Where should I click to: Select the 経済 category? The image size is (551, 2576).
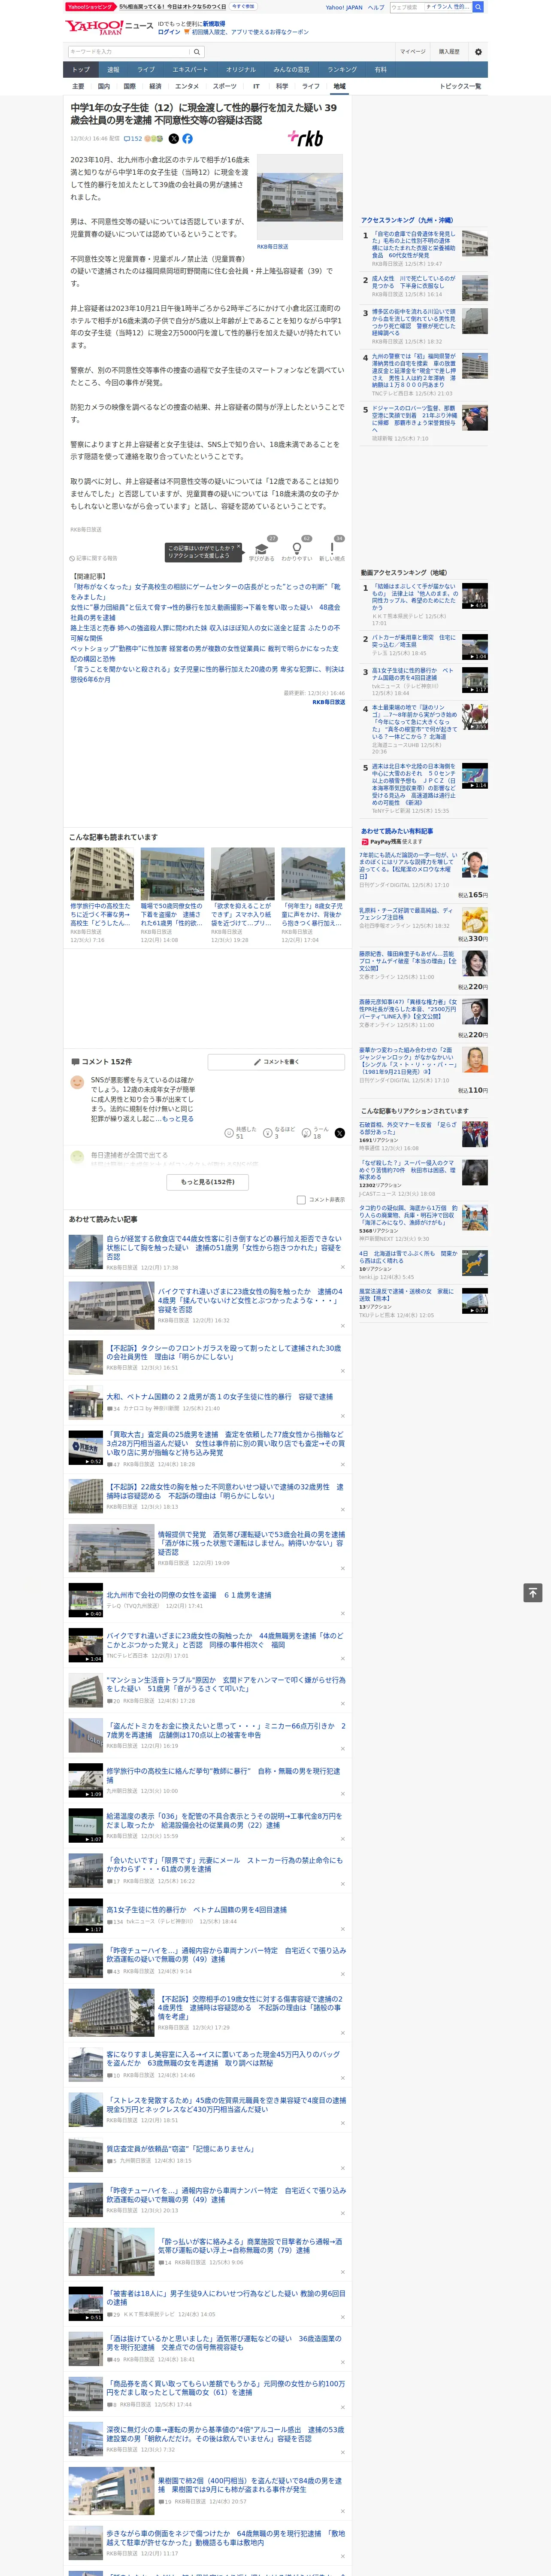[155, 86]
